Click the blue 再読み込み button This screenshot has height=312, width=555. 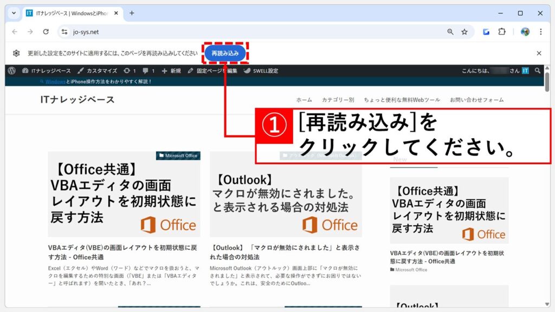pyautogui.click(x=225, y=53)
